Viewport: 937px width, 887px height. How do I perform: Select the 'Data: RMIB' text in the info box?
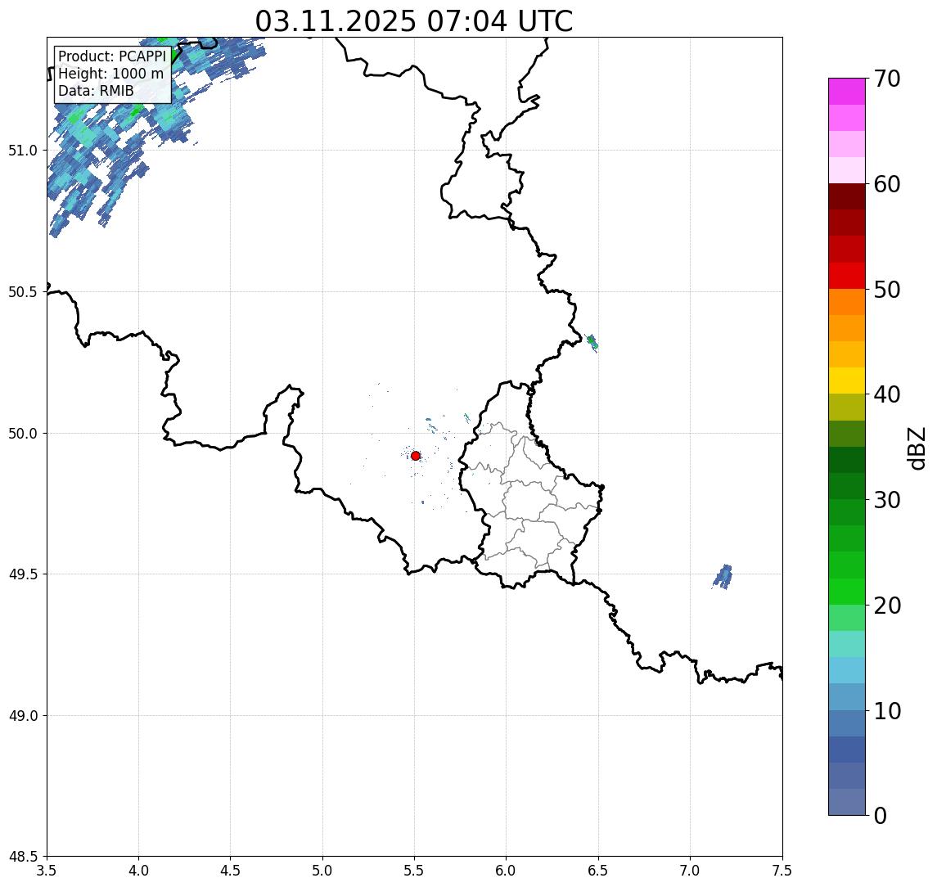pos(96,92)
